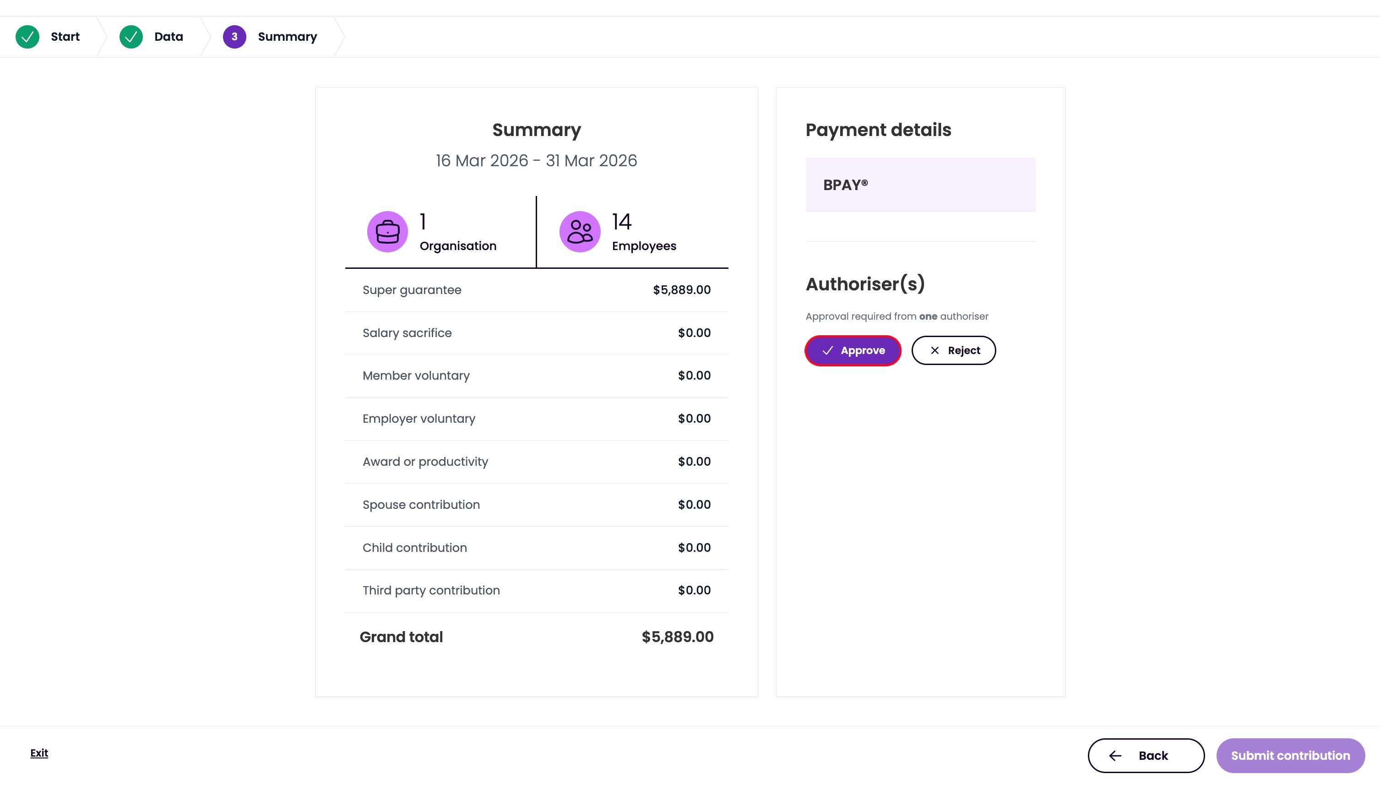
Task: Go back to the previous step
Action: 1146,755
